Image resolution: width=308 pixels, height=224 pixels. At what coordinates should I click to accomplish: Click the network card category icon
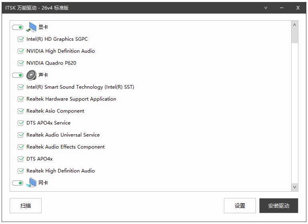pos(31,183)
